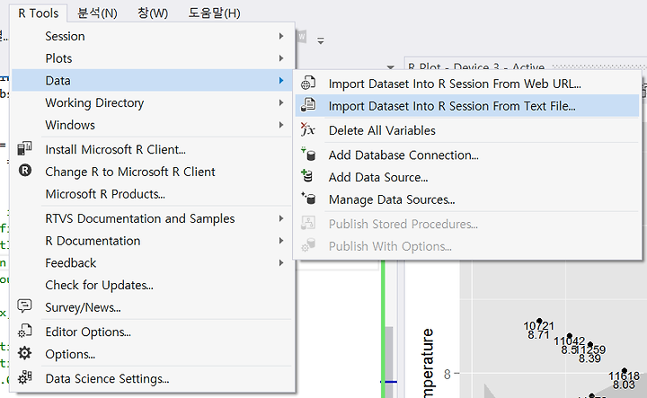Choose Import Dataset Into R Session From Text File
647x398 pixels.
[x=467, y=106]
